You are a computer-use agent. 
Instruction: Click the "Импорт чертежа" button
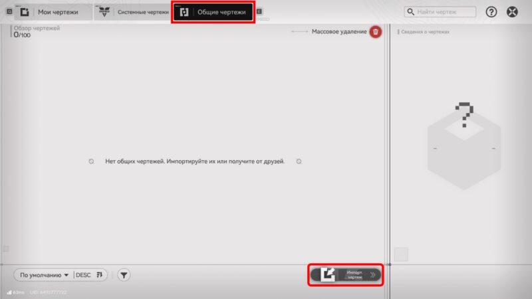(354, 274)
